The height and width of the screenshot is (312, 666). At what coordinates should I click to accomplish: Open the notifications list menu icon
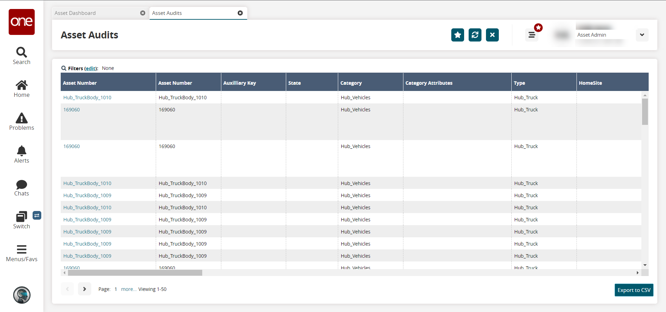[532, 35]
